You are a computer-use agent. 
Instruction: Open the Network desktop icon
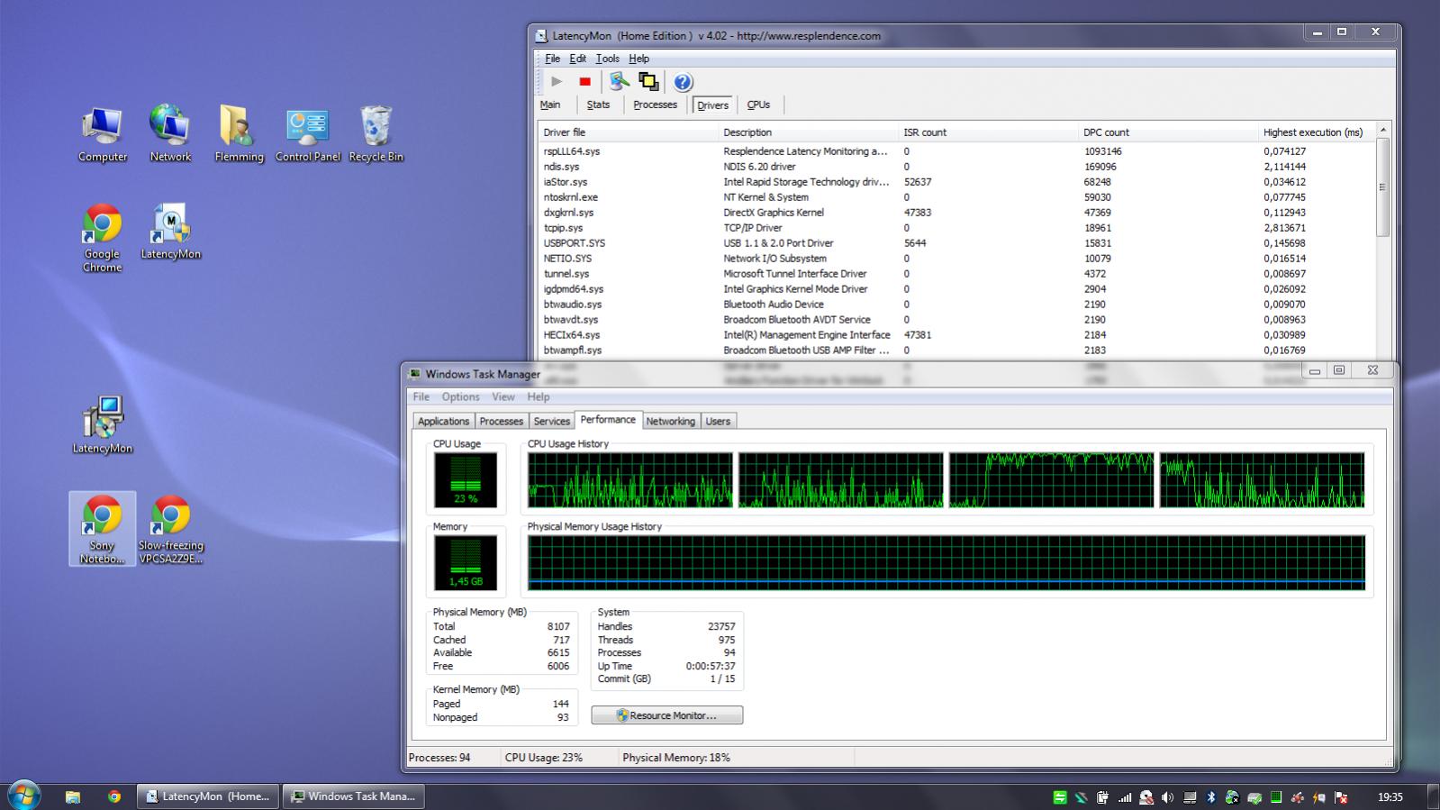click(x=170, y=133)
